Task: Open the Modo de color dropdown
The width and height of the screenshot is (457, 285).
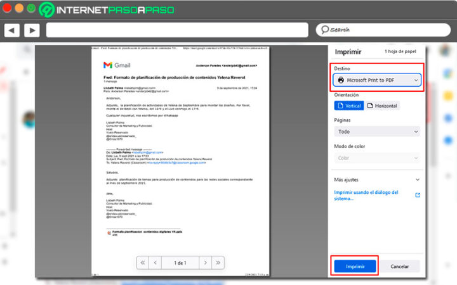Action: [377, 158]
